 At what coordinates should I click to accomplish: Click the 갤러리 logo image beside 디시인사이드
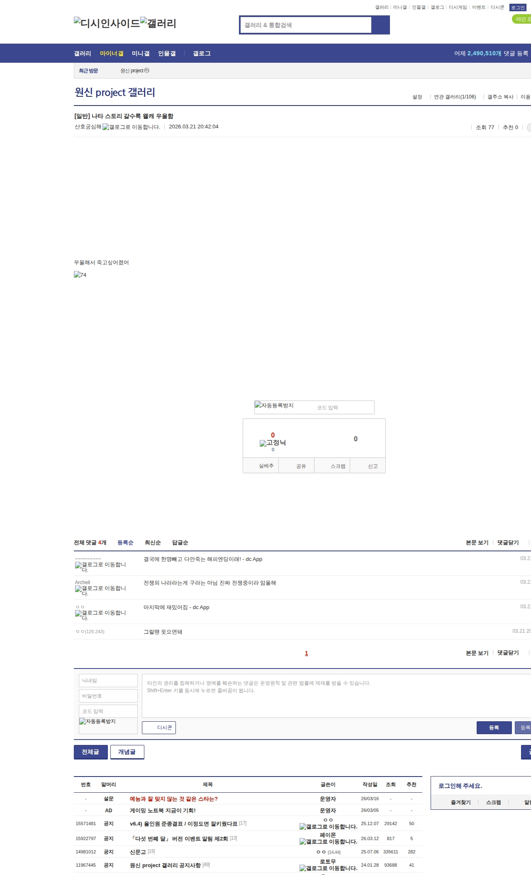(x=158, y=23)
